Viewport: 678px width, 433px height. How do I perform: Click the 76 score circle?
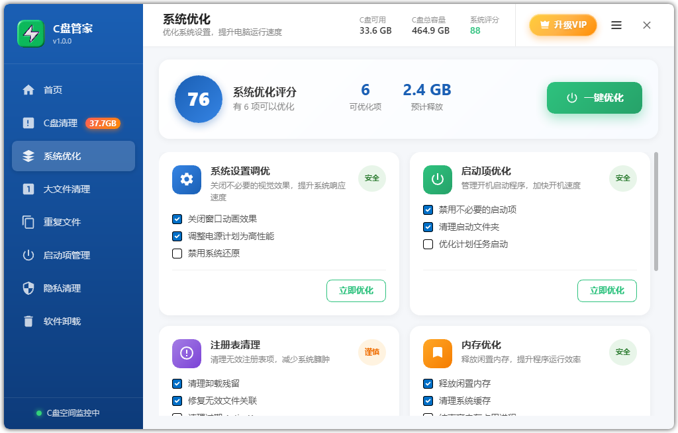199,99
